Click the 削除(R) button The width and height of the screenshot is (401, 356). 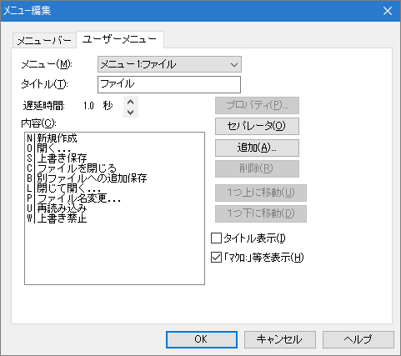(x=257, y=168)
